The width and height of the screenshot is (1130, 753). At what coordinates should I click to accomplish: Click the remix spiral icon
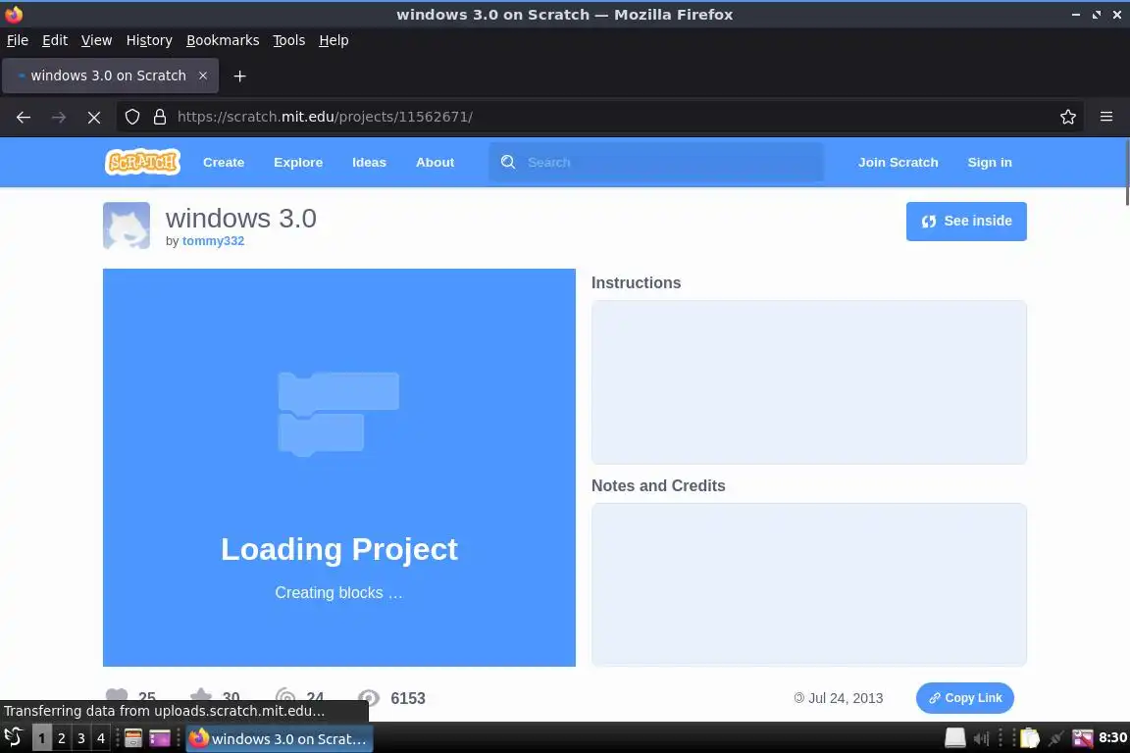click(285, 697)
